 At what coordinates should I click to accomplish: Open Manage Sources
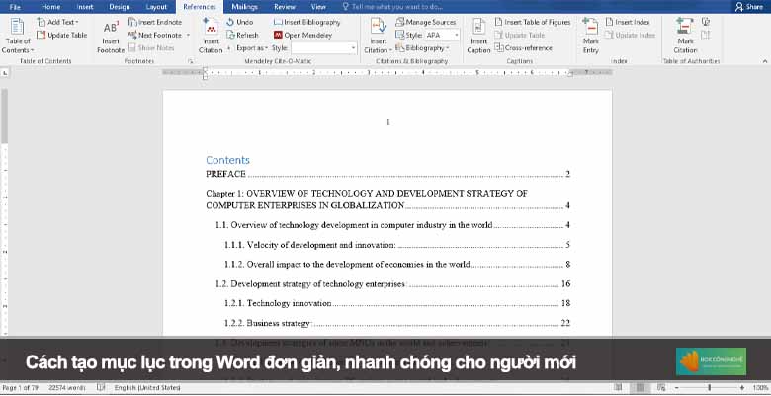click(x=426, y=22)
